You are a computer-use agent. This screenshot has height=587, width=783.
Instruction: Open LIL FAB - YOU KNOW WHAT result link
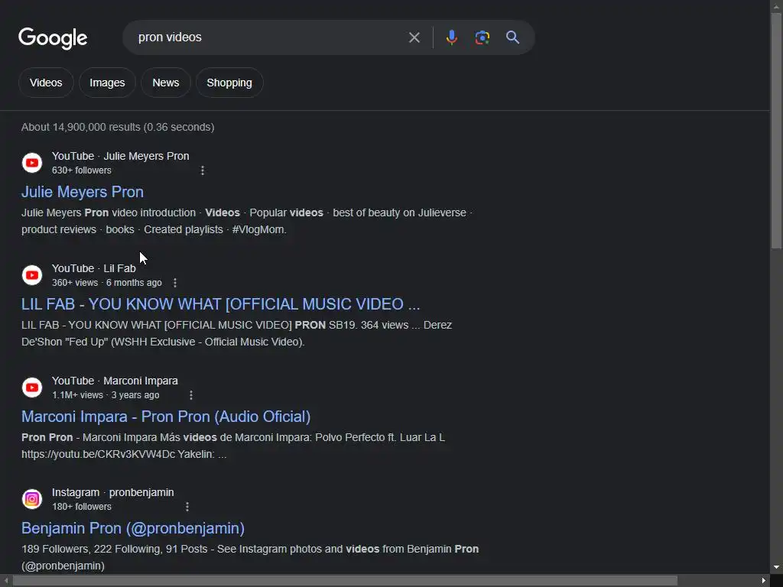pos(221,304)
